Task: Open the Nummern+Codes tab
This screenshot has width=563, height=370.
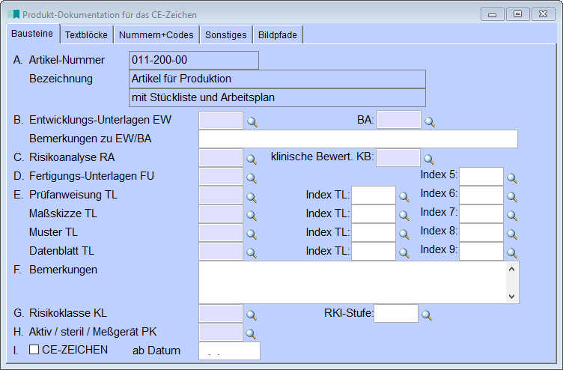Action: pyautogui.click(x=156, y=34)
